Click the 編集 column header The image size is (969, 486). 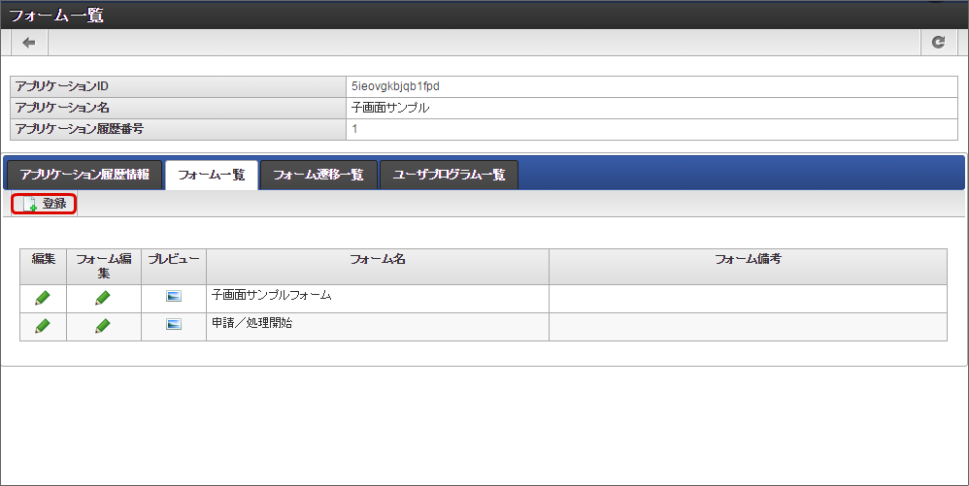[x=44, y=267]
